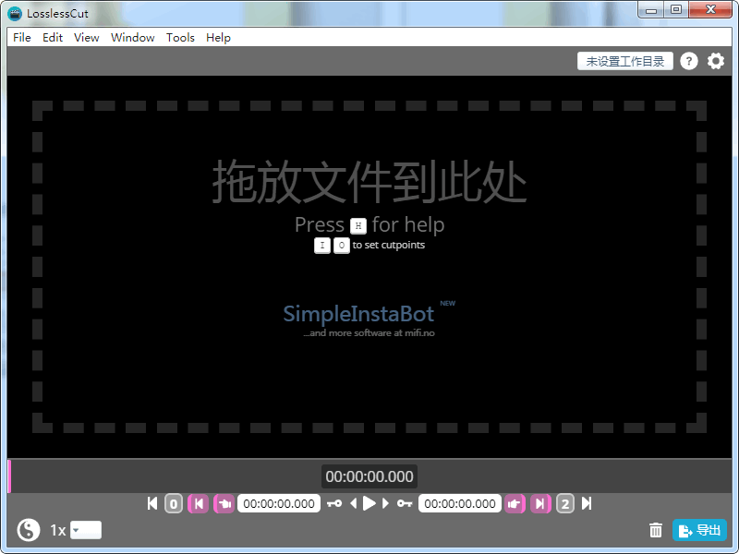Step forward one frame with right triangle
Image resolution: width=739 pixels, height=554 pixels.
click(385, 503)
